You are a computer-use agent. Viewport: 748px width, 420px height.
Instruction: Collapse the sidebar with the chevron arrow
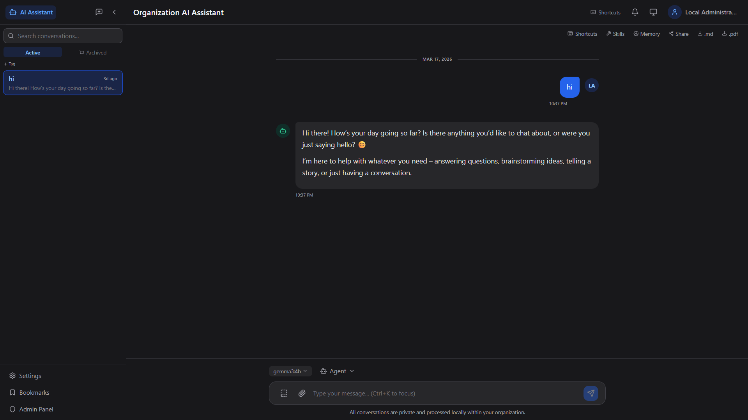114,12
